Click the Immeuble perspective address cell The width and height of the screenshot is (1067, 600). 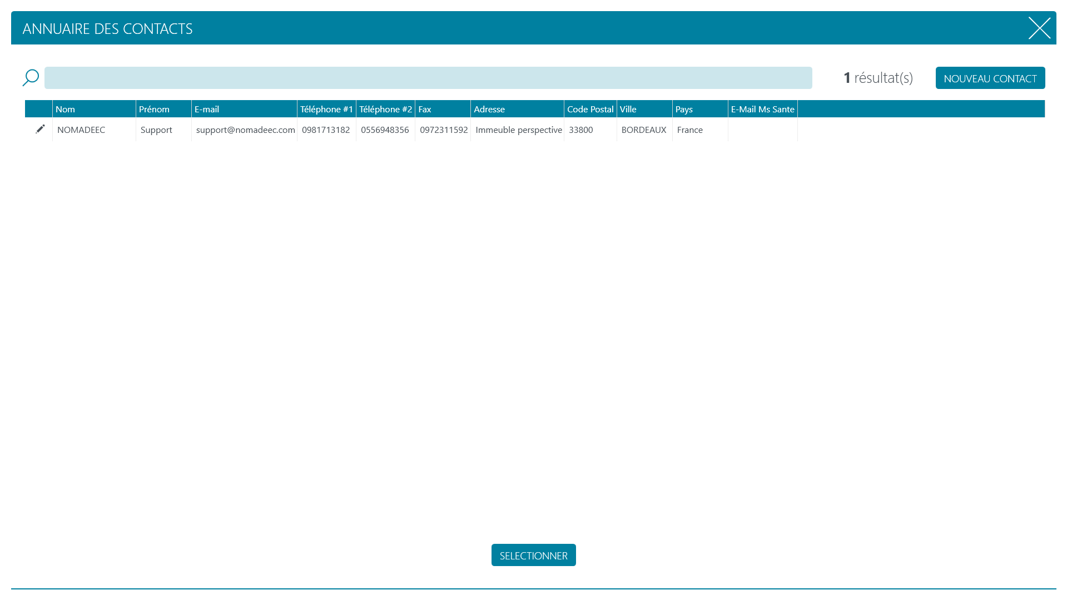click(517, 130)
